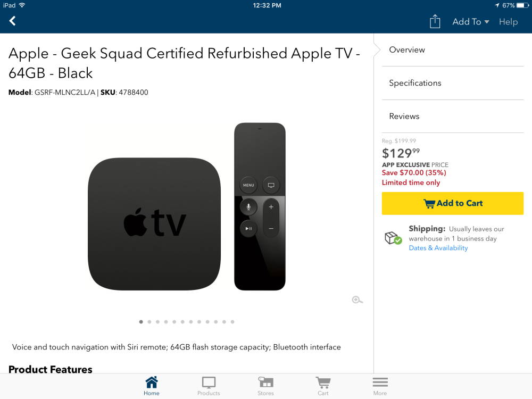Open the Help menu

click(508, 22)
